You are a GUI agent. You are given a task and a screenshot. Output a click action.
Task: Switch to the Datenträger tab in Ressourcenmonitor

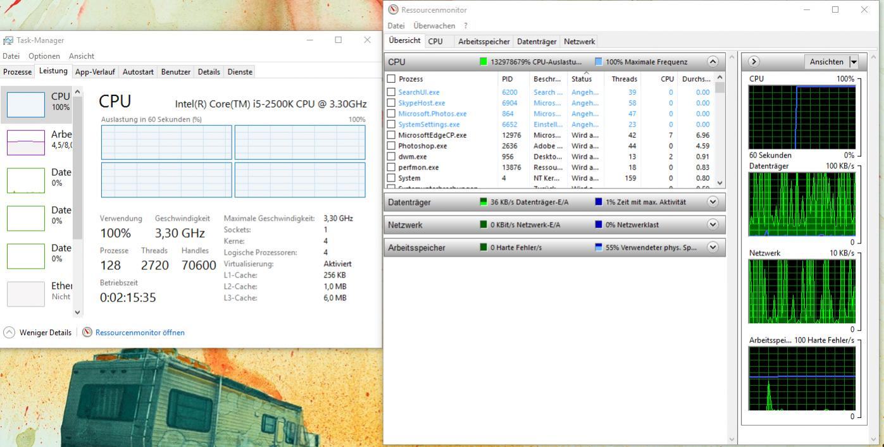(537, 42)
